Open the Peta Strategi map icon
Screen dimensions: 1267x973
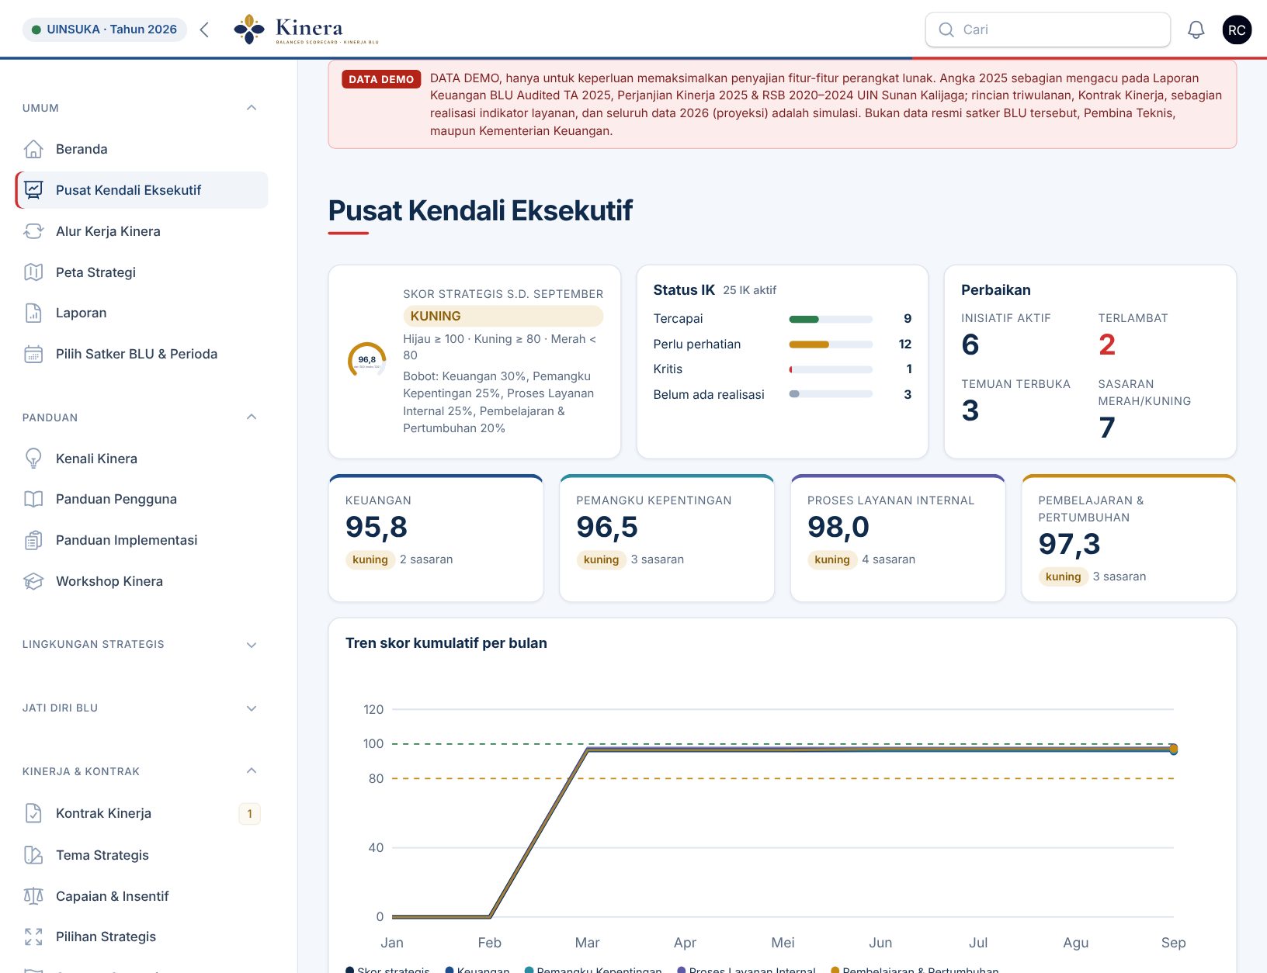(x=33, y=272)
